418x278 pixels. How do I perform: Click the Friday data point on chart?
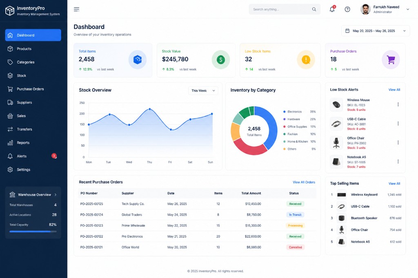171,129
